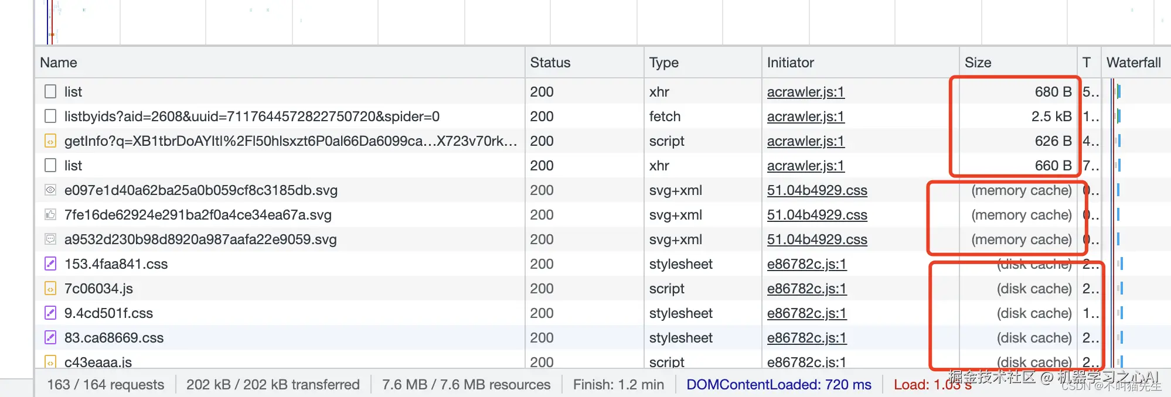This screenshot has height=397, width=1171.
Task: Click the document icon beside listbyids request
Action: tap(51, 117)
